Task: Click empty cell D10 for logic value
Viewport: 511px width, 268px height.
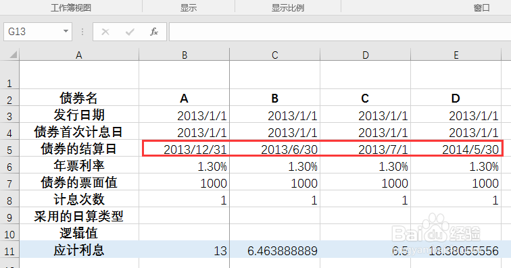Action: pyautogui.click(x=365, y=233)
